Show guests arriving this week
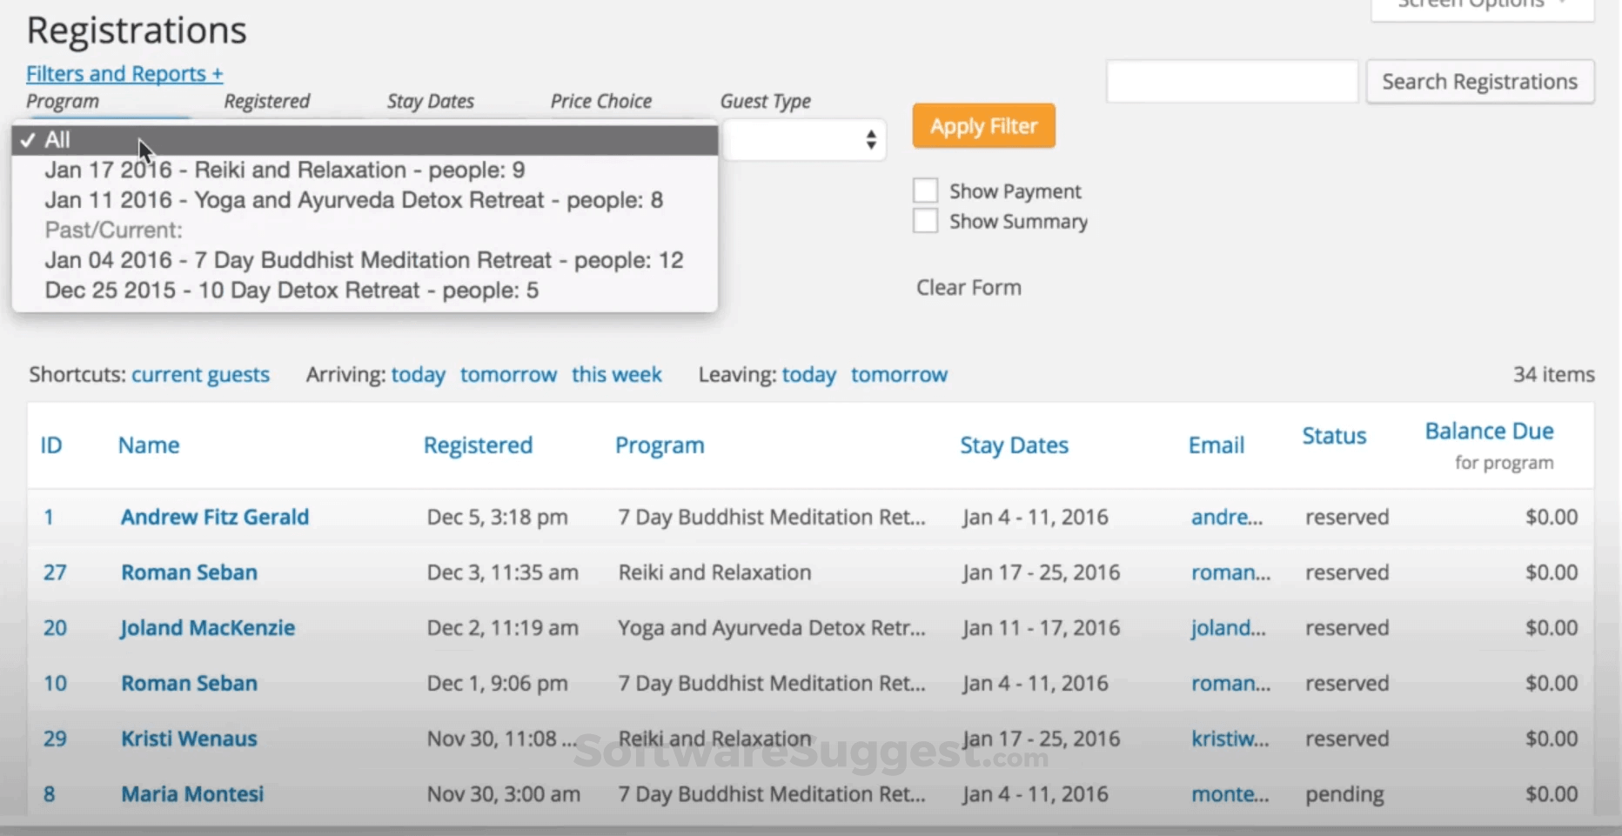Image resolution: width=1622 pixels, height=836 pixels. point(616,374)
